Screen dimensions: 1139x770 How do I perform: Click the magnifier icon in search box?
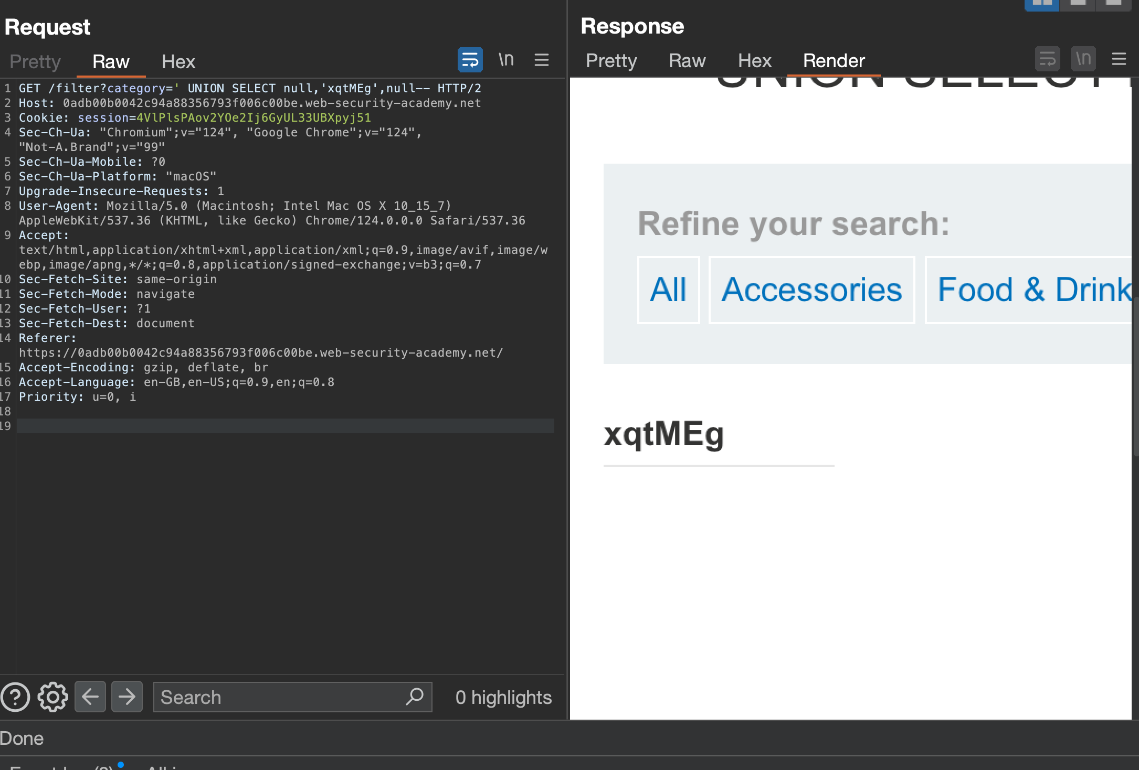point(414,697)
